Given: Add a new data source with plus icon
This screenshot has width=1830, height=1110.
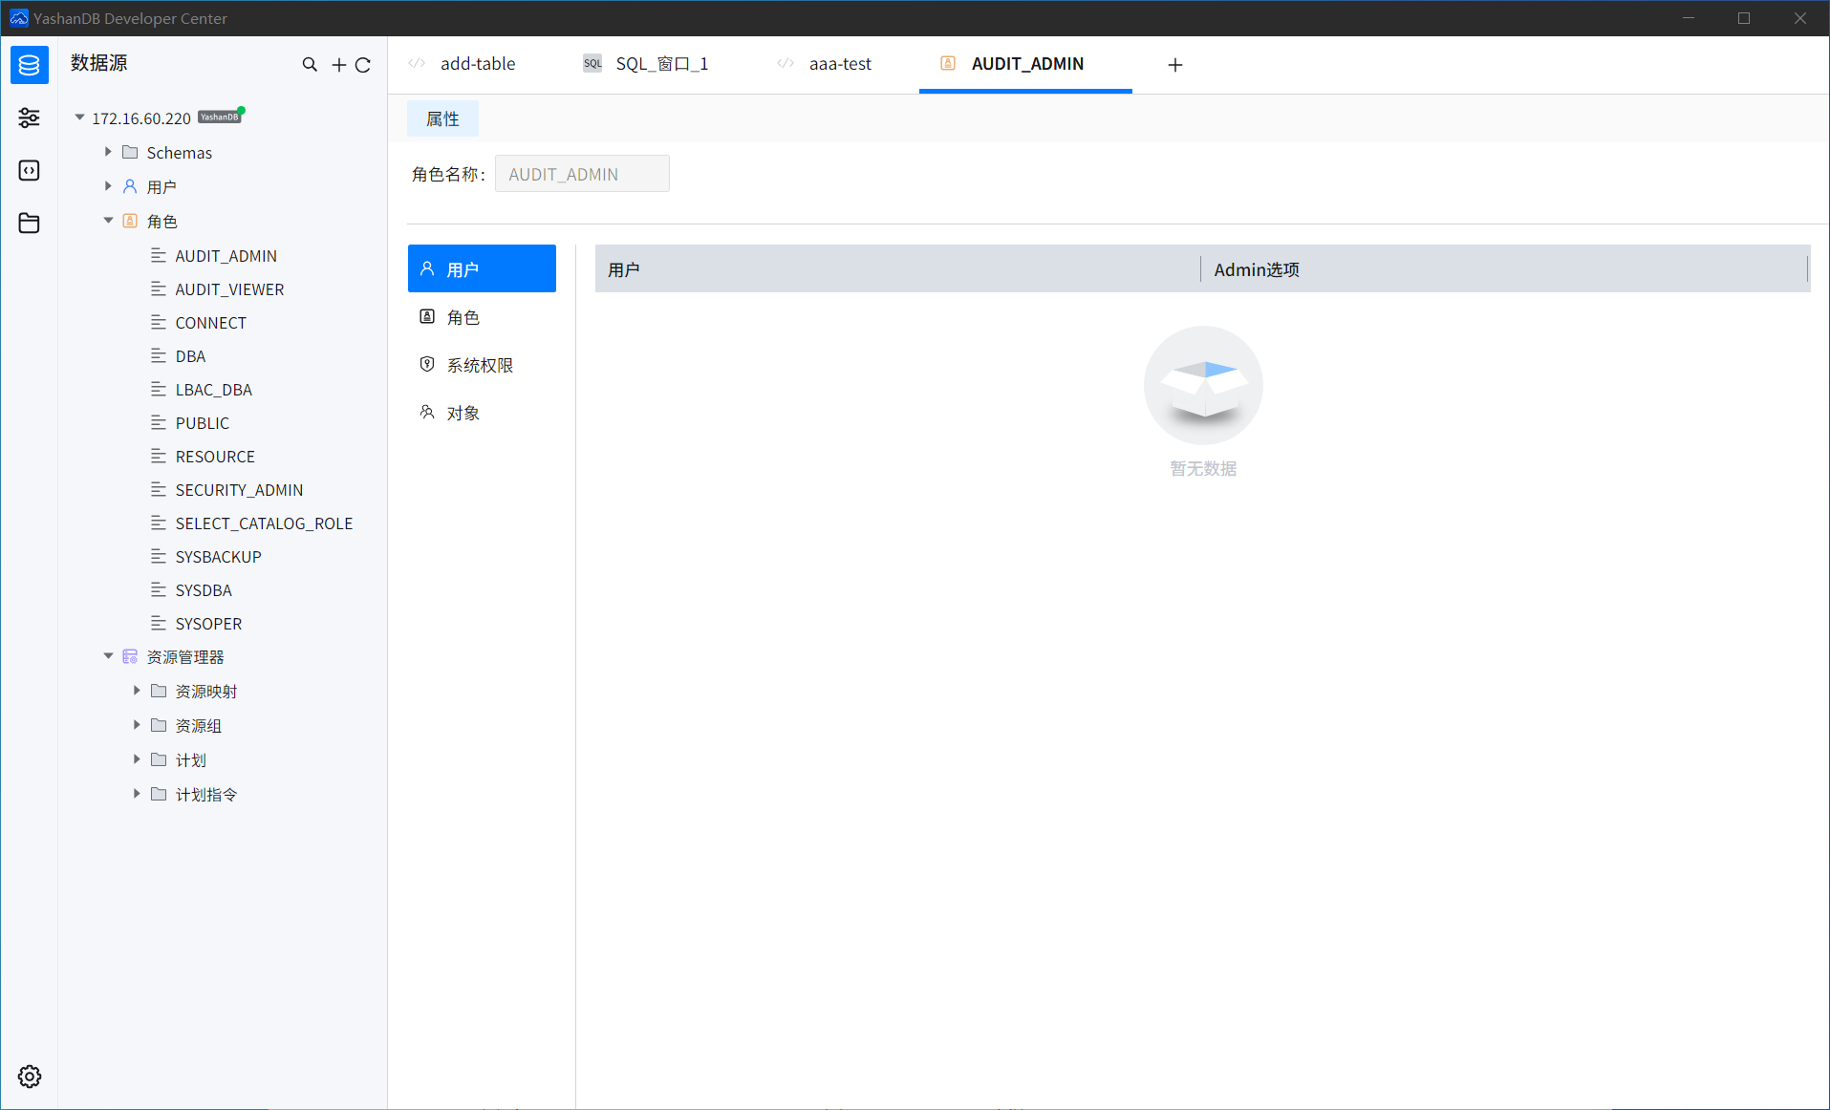Looking at the screenshot, I should coord(339,65).
